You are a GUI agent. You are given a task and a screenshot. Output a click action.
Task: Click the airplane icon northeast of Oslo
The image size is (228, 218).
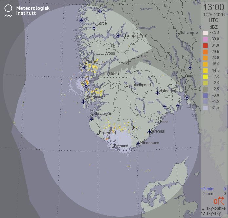coord(190,68)
